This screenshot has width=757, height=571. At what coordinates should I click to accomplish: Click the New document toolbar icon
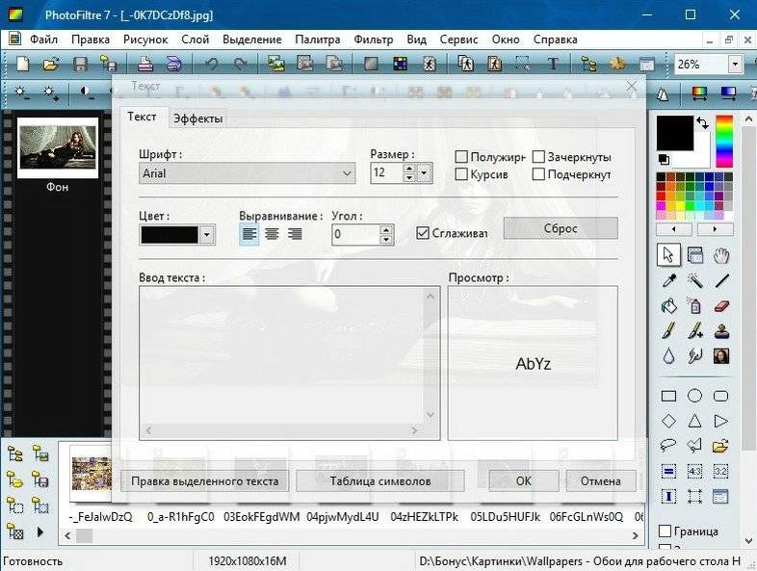(x=23, y=64)
